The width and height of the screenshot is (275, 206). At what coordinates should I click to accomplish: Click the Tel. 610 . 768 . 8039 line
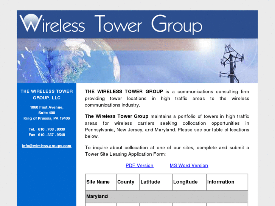click(x=47, y=129)
